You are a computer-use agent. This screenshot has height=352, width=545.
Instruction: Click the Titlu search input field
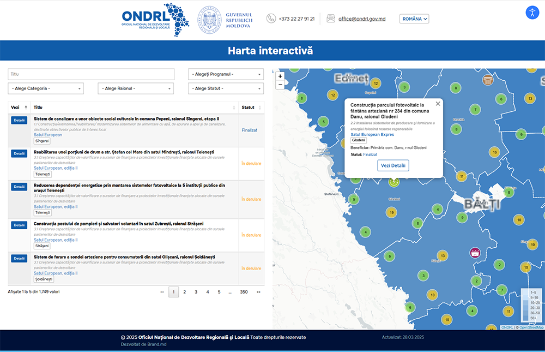click(91, 74)
